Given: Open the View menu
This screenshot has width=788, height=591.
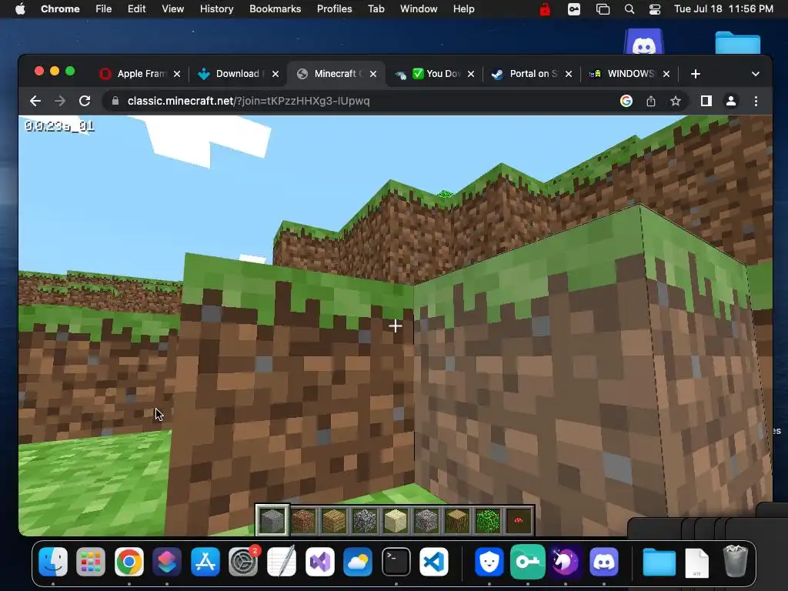Looking at the screenshot, I should pos(173,9).
